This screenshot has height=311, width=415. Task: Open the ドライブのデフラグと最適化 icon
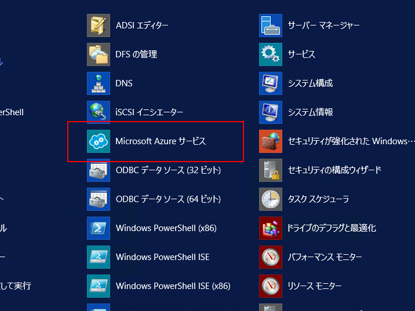[x=271, y=228]
